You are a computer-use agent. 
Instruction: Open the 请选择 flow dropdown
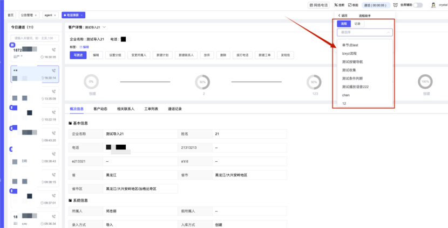[364, 32]
